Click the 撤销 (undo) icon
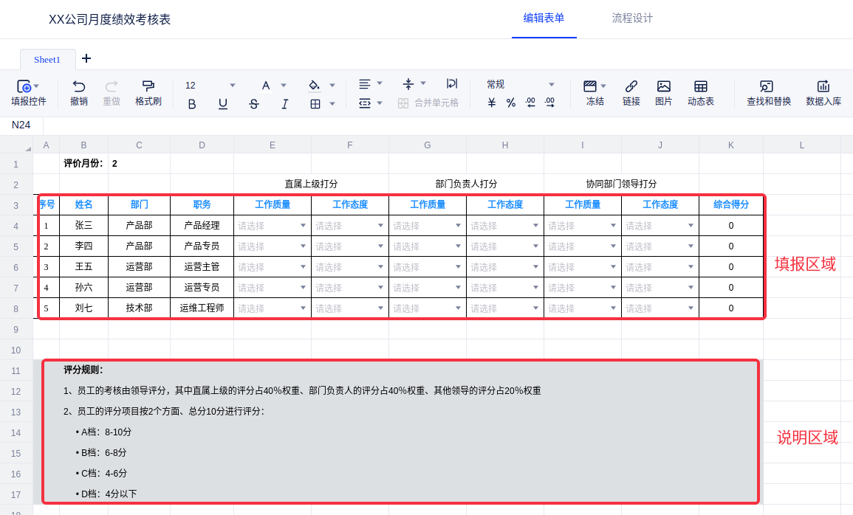 click(x=79, y=86)
